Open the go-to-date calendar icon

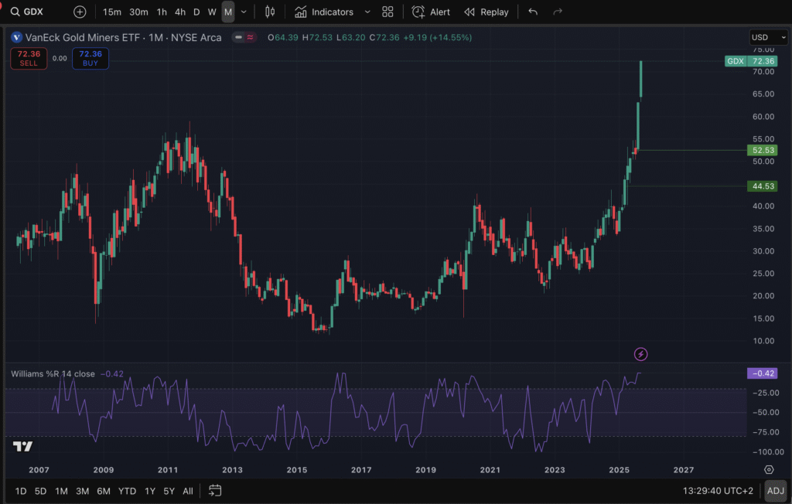(x=215, y=491)
